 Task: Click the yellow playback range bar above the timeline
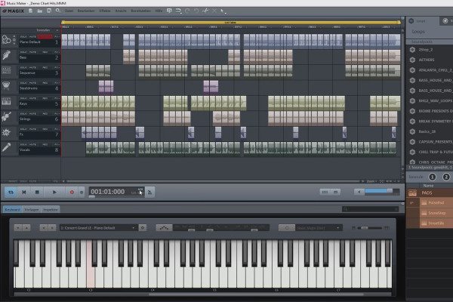click(230, 22)
